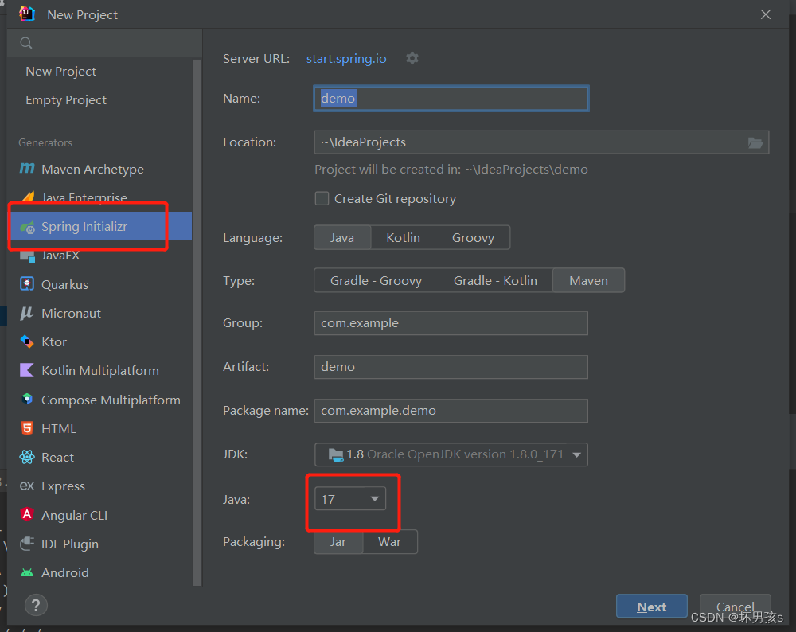Click the Cancel button
Viewport: 796px width, 632px height.
[x=735, y=607]
